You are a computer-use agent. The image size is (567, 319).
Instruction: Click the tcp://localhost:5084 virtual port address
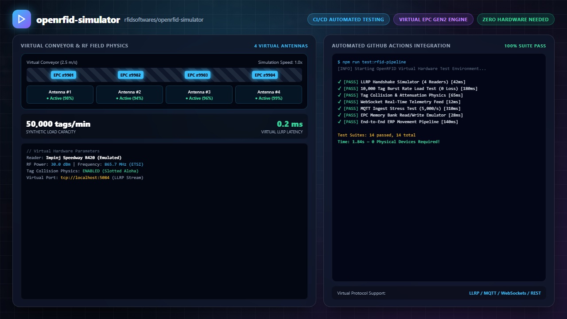(85, 177)
